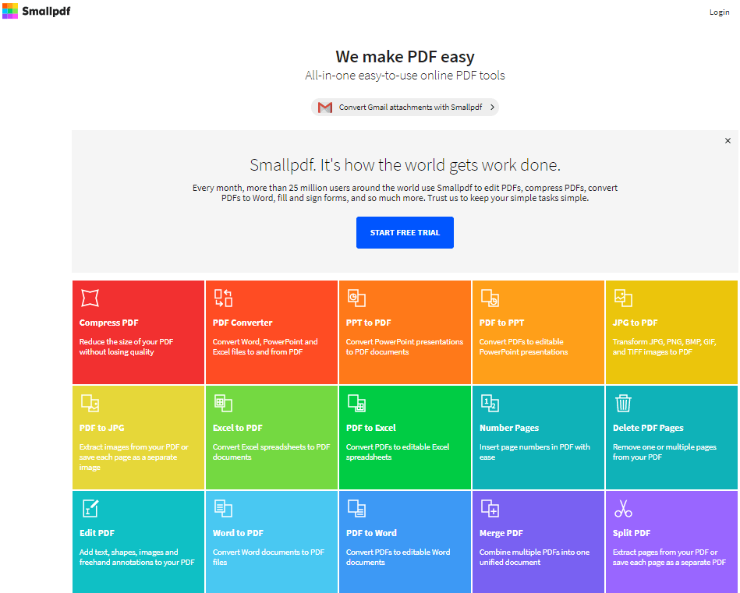The height and width of the screenshot is (593, 740).
Task: Click 'Convert PowerPoint presentations to PDF documents' text
Action: click(x=405, y=347)
